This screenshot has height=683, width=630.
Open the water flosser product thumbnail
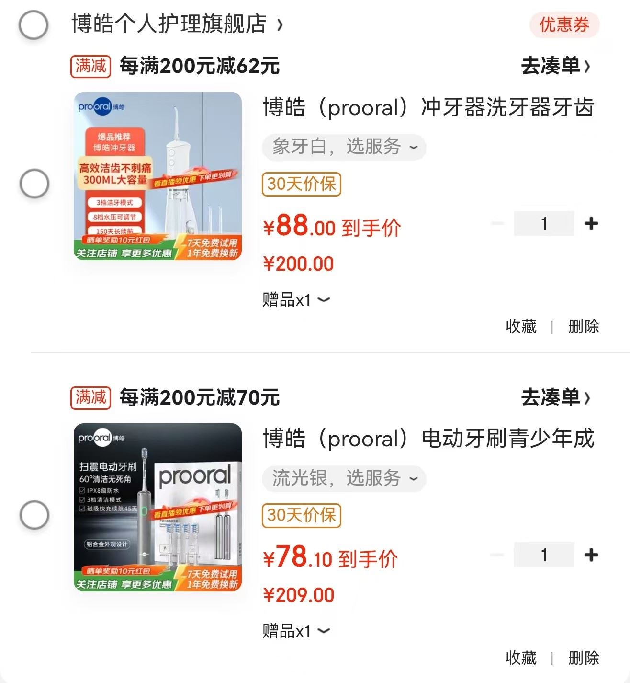point(157,176)
